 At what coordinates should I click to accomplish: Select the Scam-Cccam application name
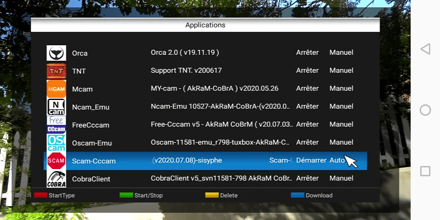[94, 161]
